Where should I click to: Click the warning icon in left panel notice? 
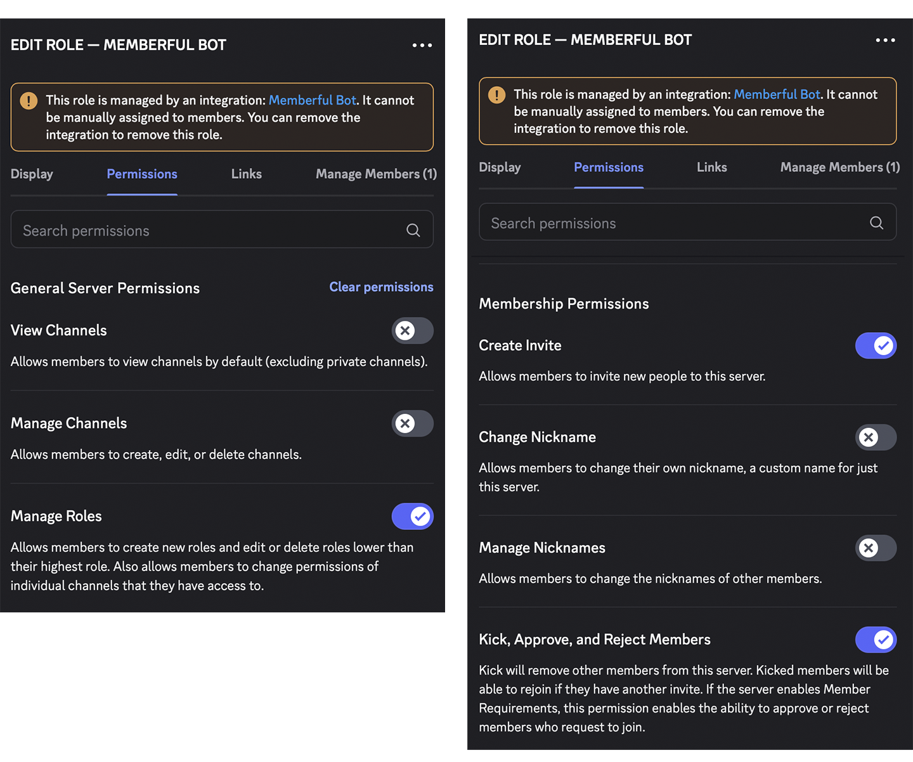[x=29, y=101]
